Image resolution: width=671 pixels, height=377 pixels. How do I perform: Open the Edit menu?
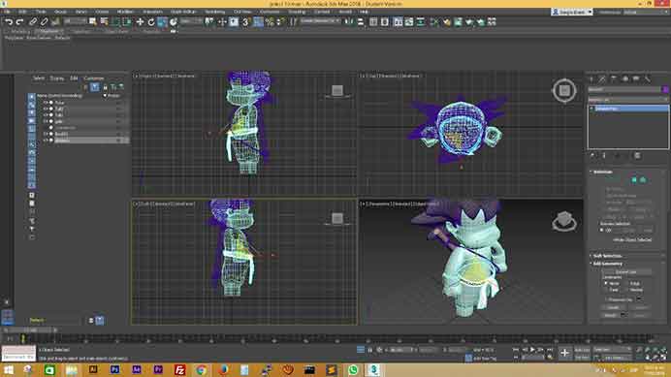[x=22, y=12]
